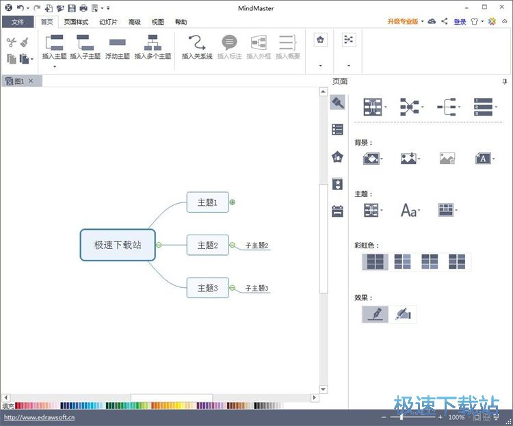Open the edrawsoft.cn website link
This screenshot has height=426, width=513.
pyautogui.click(x=39, y=418)
